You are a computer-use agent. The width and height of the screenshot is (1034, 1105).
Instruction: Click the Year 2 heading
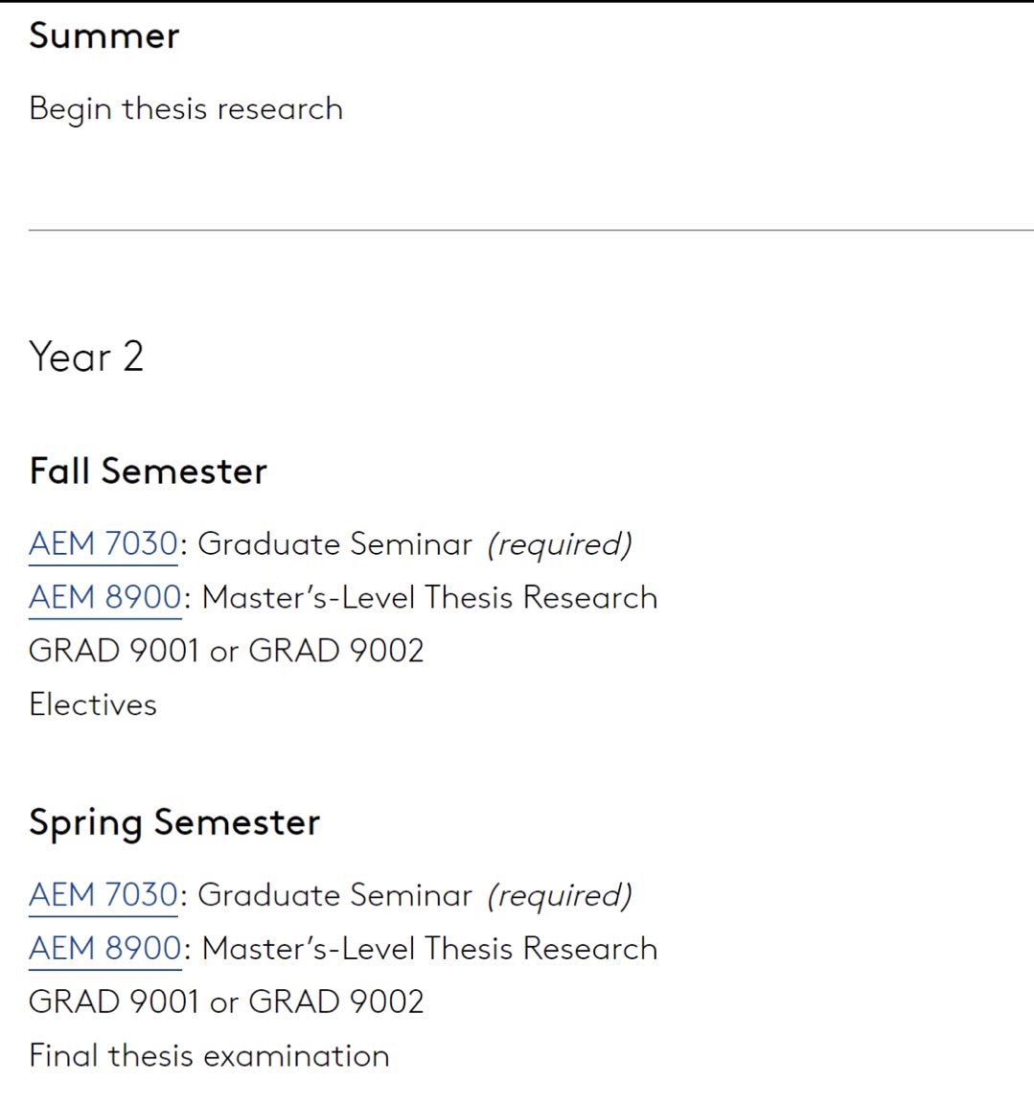[x=86, y=357]
